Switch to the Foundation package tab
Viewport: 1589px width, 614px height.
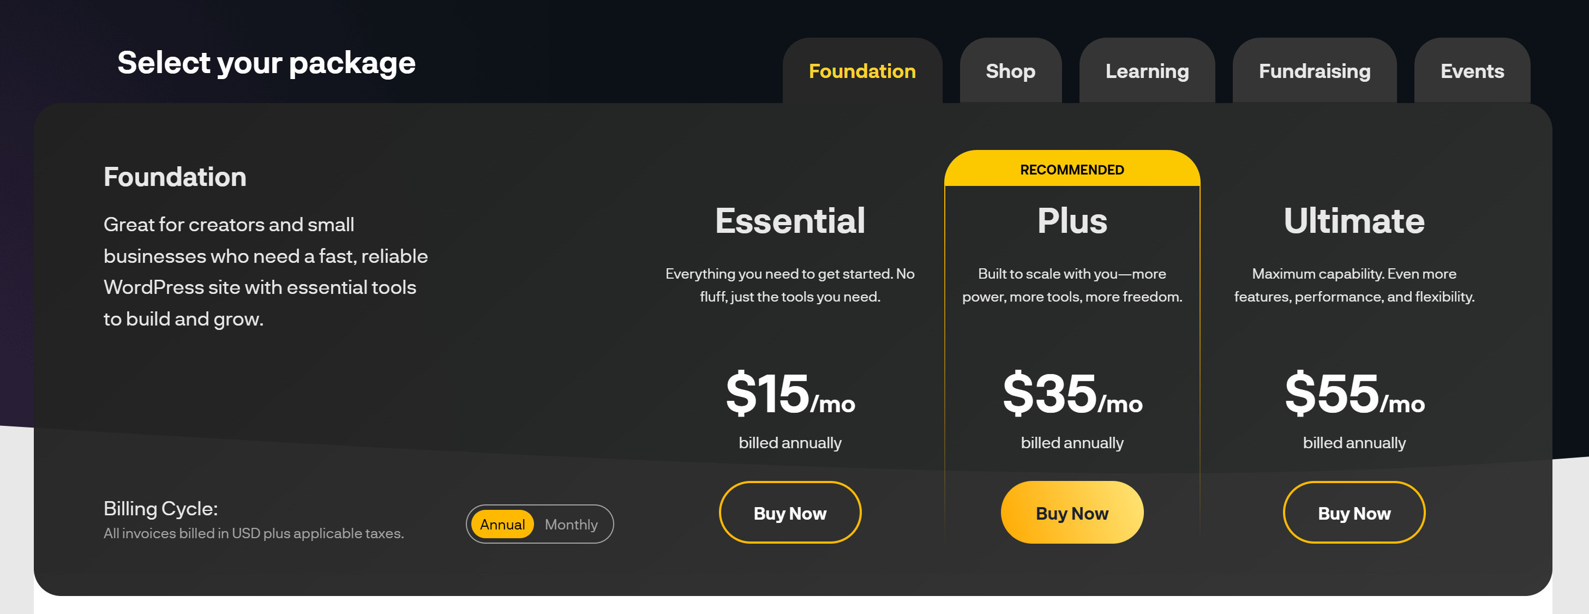coord(862,71)
